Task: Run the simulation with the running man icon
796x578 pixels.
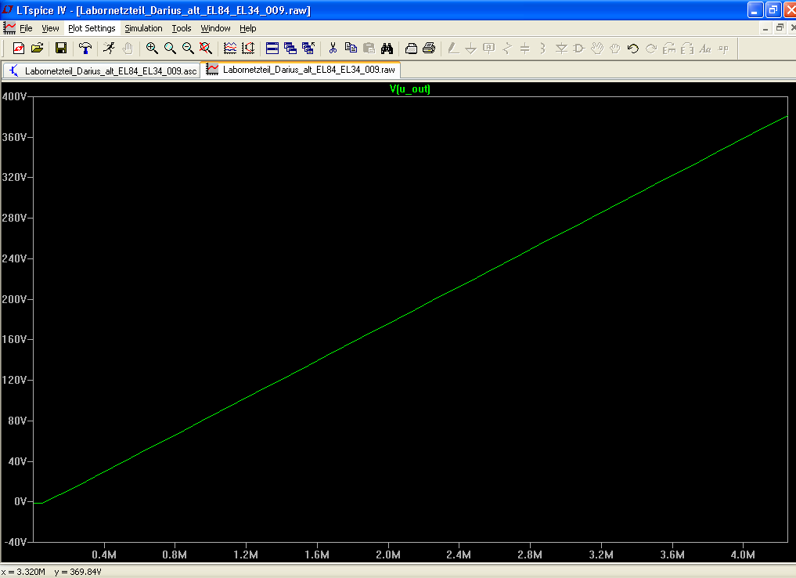Action: 109,49
